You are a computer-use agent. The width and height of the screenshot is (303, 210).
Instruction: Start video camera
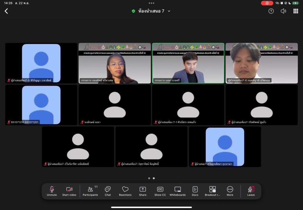69,191
